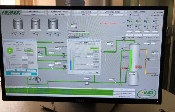Click the AIR-MAX logo
The width and height of the screenshot is (175, 112).
(11, 13)
